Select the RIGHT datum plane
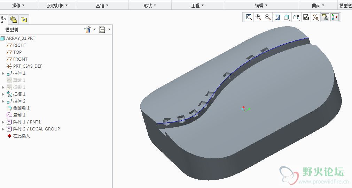This screenshot has width=352, height=188. click(x=19, y=45)
